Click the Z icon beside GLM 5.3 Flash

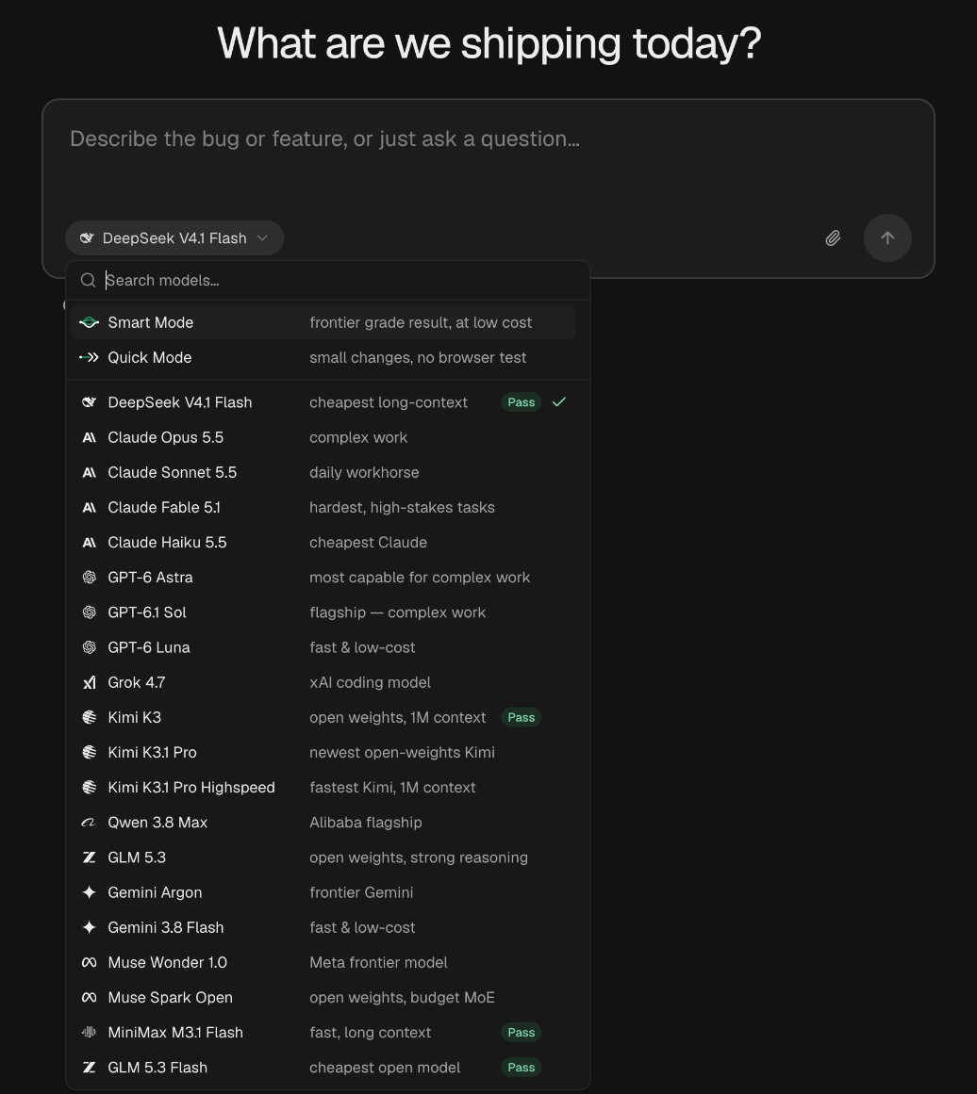click(x=89, y=1068)
